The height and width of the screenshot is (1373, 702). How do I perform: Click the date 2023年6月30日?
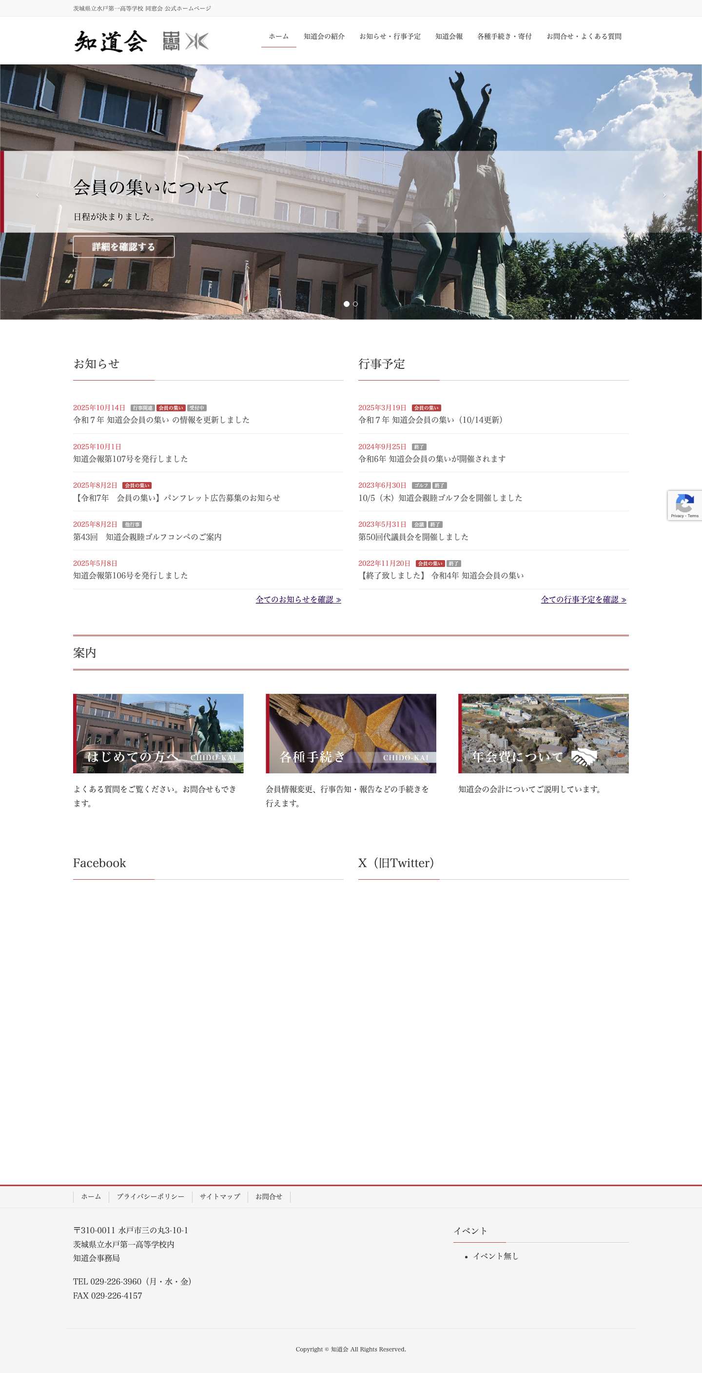pyautogui.click(x=382, y=485)
